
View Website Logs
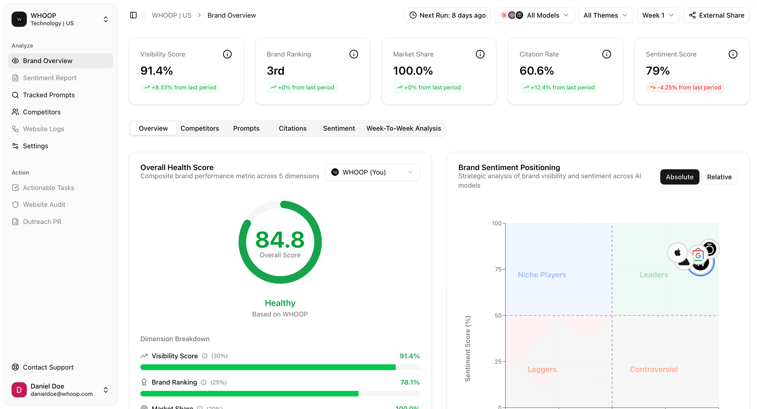(x=43, y=129)
